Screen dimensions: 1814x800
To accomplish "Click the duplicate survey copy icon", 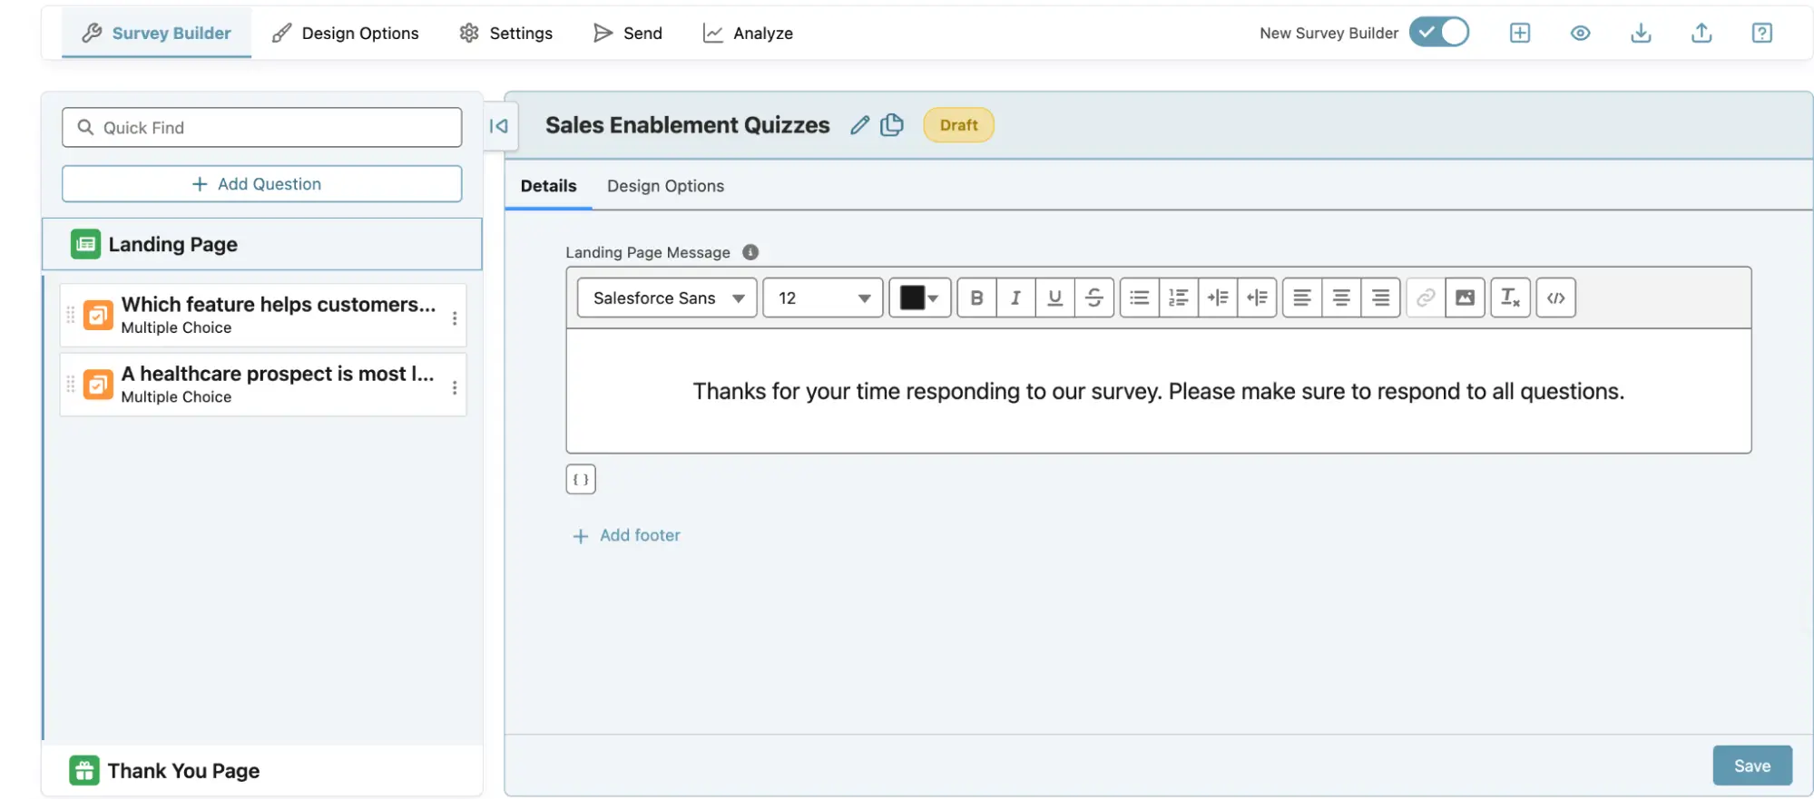I will (892, 125).
